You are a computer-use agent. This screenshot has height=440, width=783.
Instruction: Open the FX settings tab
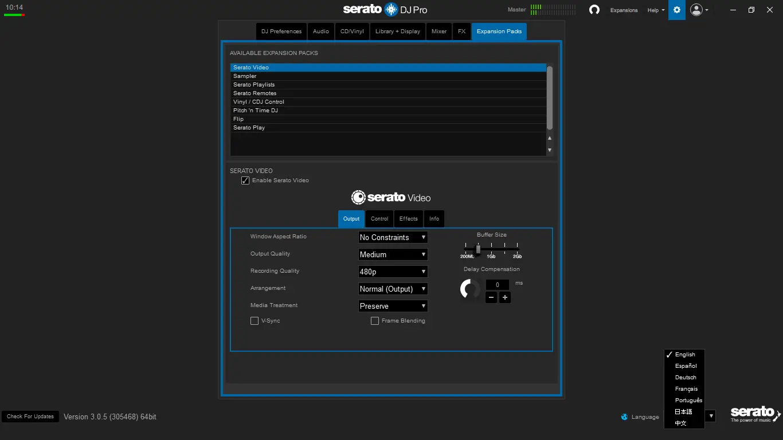point(461,32)
